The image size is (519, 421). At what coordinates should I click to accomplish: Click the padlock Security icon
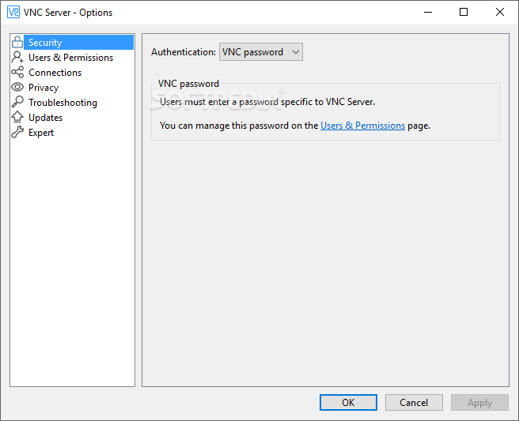[17, 43]
